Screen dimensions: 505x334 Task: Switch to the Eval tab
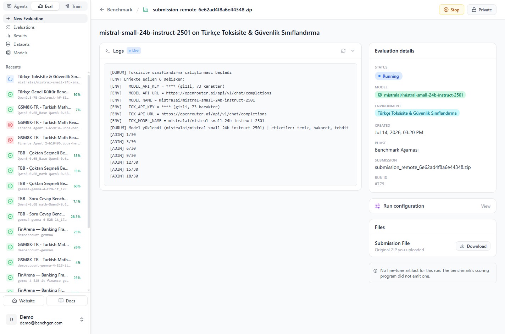point(45,6)
